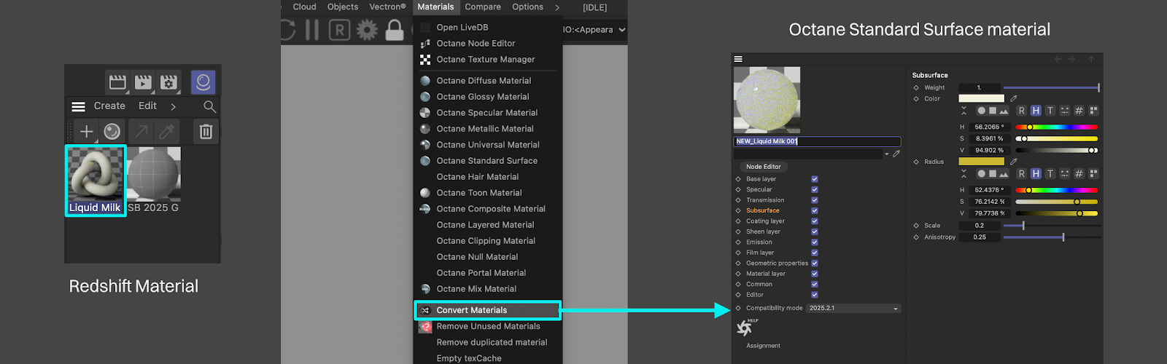The image size is (1167, 364).
Task: Uncheck the Base layer checkbox
Action: (x=815, y=179)
